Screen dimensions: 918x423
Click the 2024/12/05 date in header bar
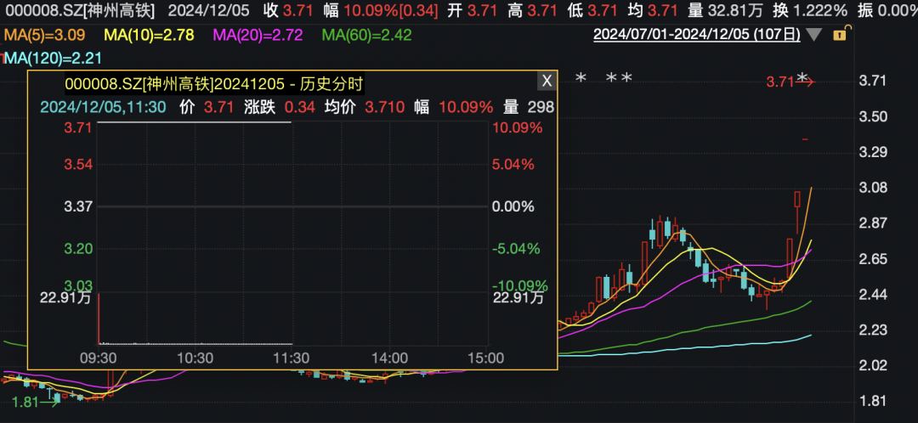pyautogui.click(x=208, y=10)
